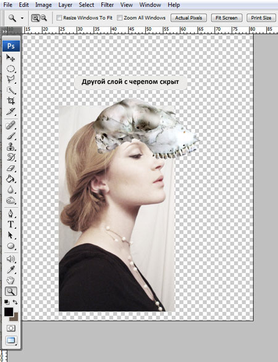Image resolution: width=278 pixels, height=362 pixels.
Task: Reset to default foreground and background colors
Action: tap(7, 302)
